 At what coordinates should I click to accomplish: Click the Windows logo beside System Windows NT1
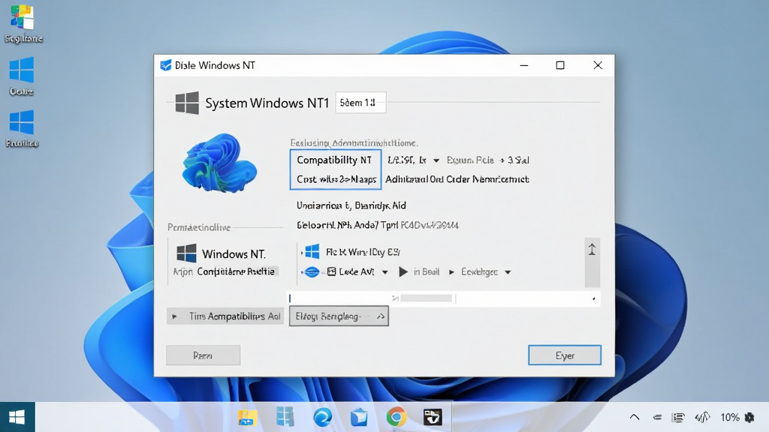coord(187,103)
